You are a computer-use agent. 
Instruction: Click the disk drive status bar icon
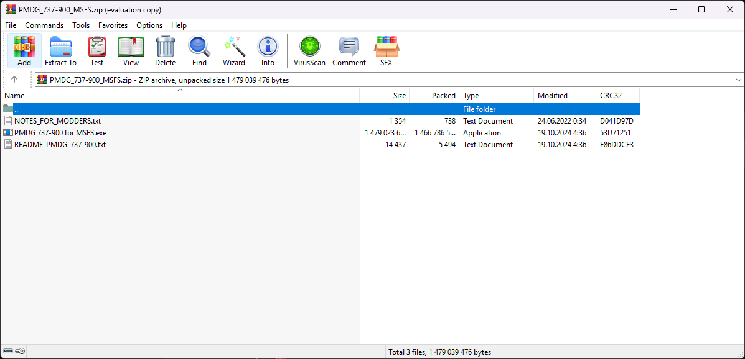[x=8, y=352]
